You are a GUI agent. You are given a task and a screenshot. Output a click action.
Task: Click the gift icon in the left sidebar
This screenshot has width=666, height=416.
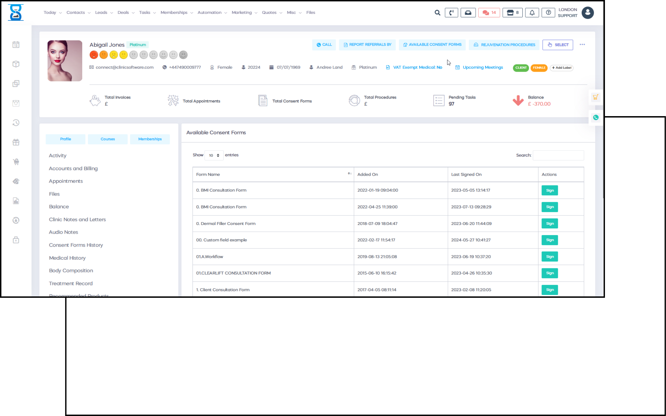point(16,142)
